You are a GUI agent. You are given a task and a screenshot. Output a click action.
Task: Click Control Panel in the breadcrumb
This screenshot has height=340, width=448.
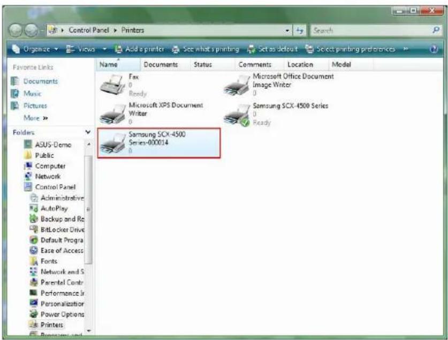point(89,31)
